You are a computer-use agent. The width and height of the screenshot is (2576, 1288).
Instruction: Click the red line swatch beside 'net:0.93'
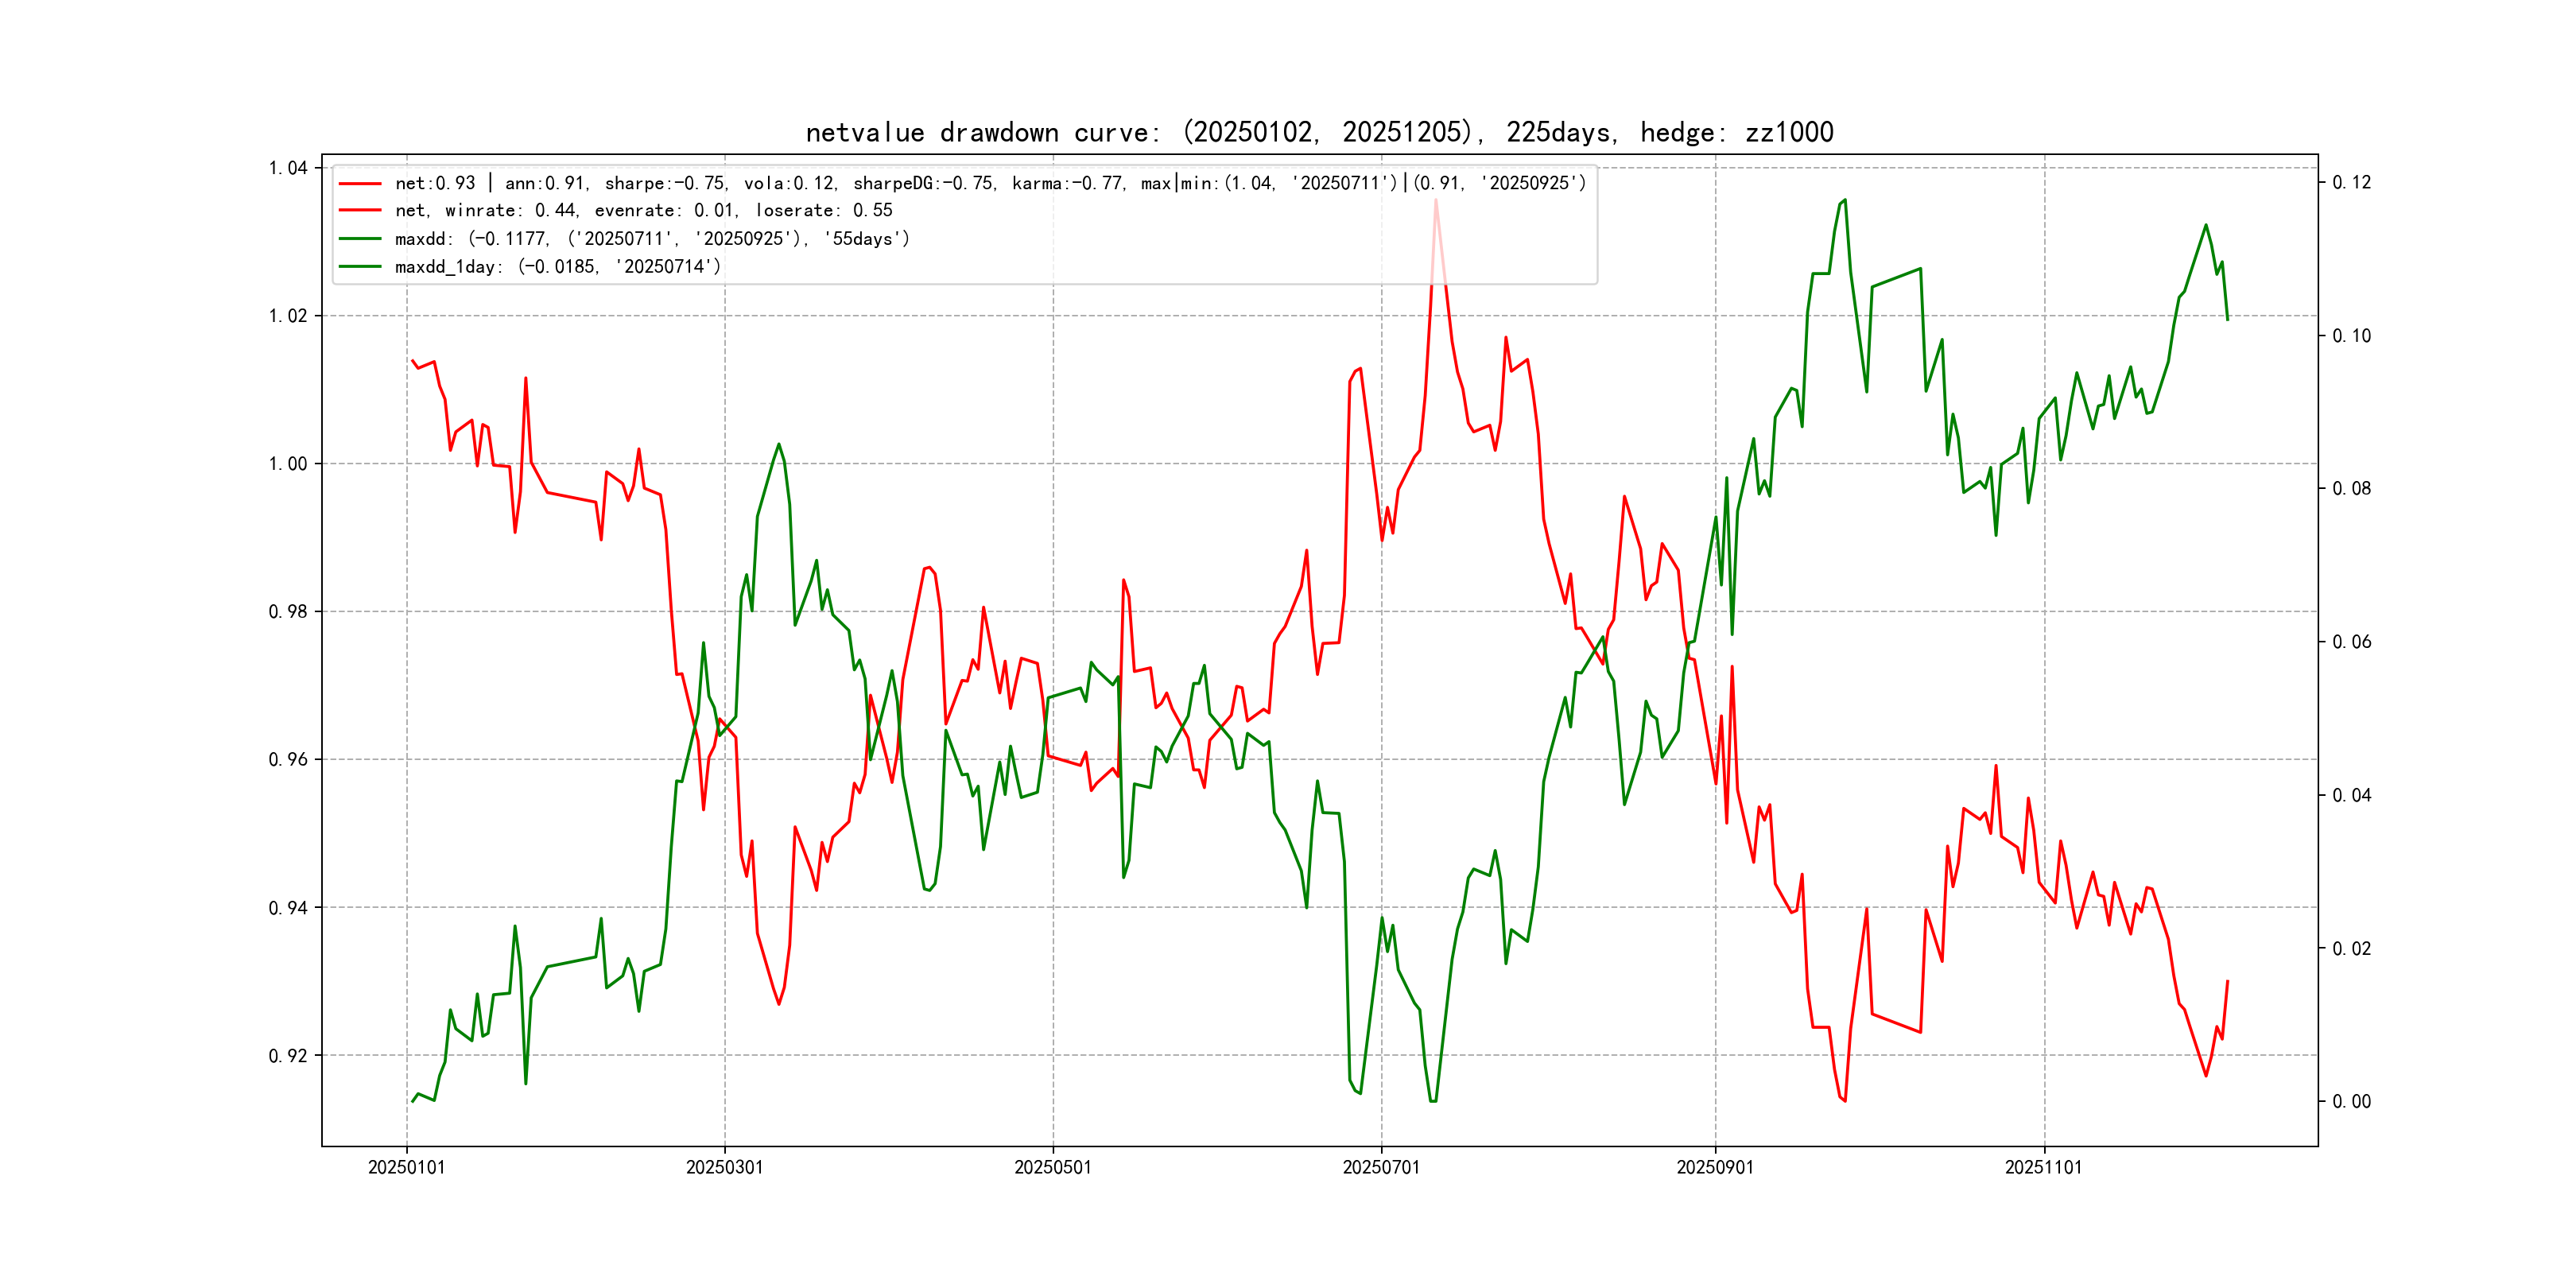pyautogui.click(x=360, y=183)
